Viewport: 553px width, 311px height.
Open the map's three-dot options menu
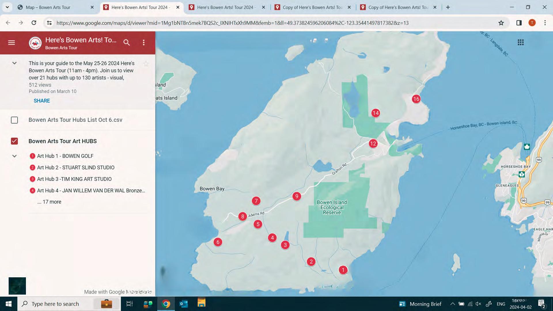click(144, 43)
